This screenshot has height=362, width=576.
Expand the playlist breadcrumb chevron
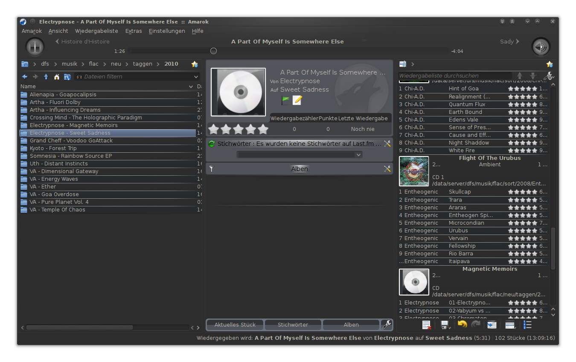pos(413,64)
